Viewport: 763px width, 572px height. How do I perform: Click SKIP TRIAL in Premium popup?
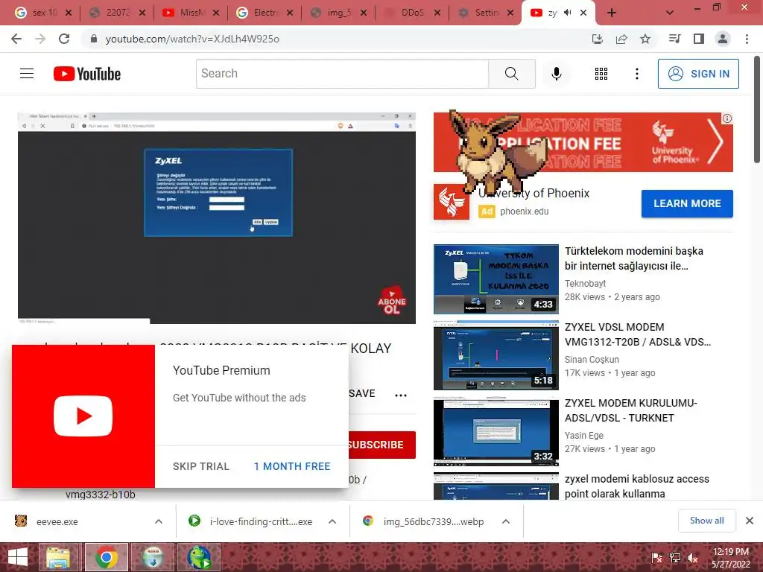201,466
